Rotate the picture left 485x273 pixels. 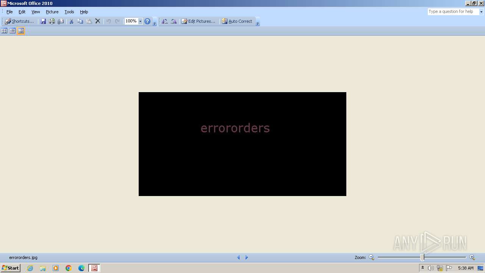tap(165, 21)
